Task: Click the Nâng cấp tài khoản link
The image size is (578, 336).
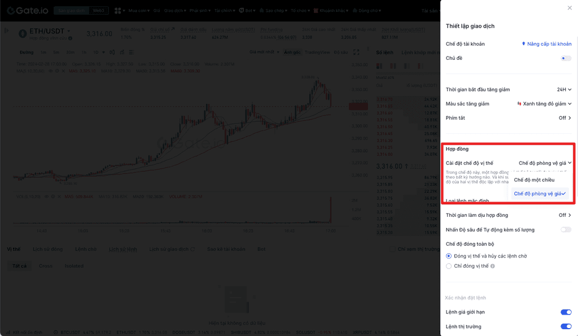Action: click(x=549, y=44)
